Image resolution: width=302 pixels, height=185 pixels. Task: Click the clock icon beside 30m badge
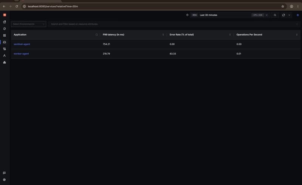coord(187,15)
